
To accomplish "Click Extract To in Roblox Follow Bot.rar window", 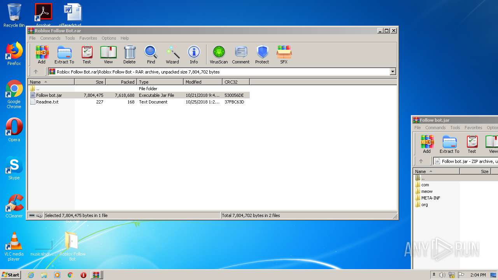I will tap(64, 54).
